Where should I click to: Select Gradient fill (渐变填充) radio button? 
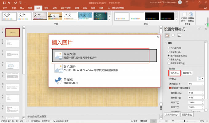[x=168, y=52]
